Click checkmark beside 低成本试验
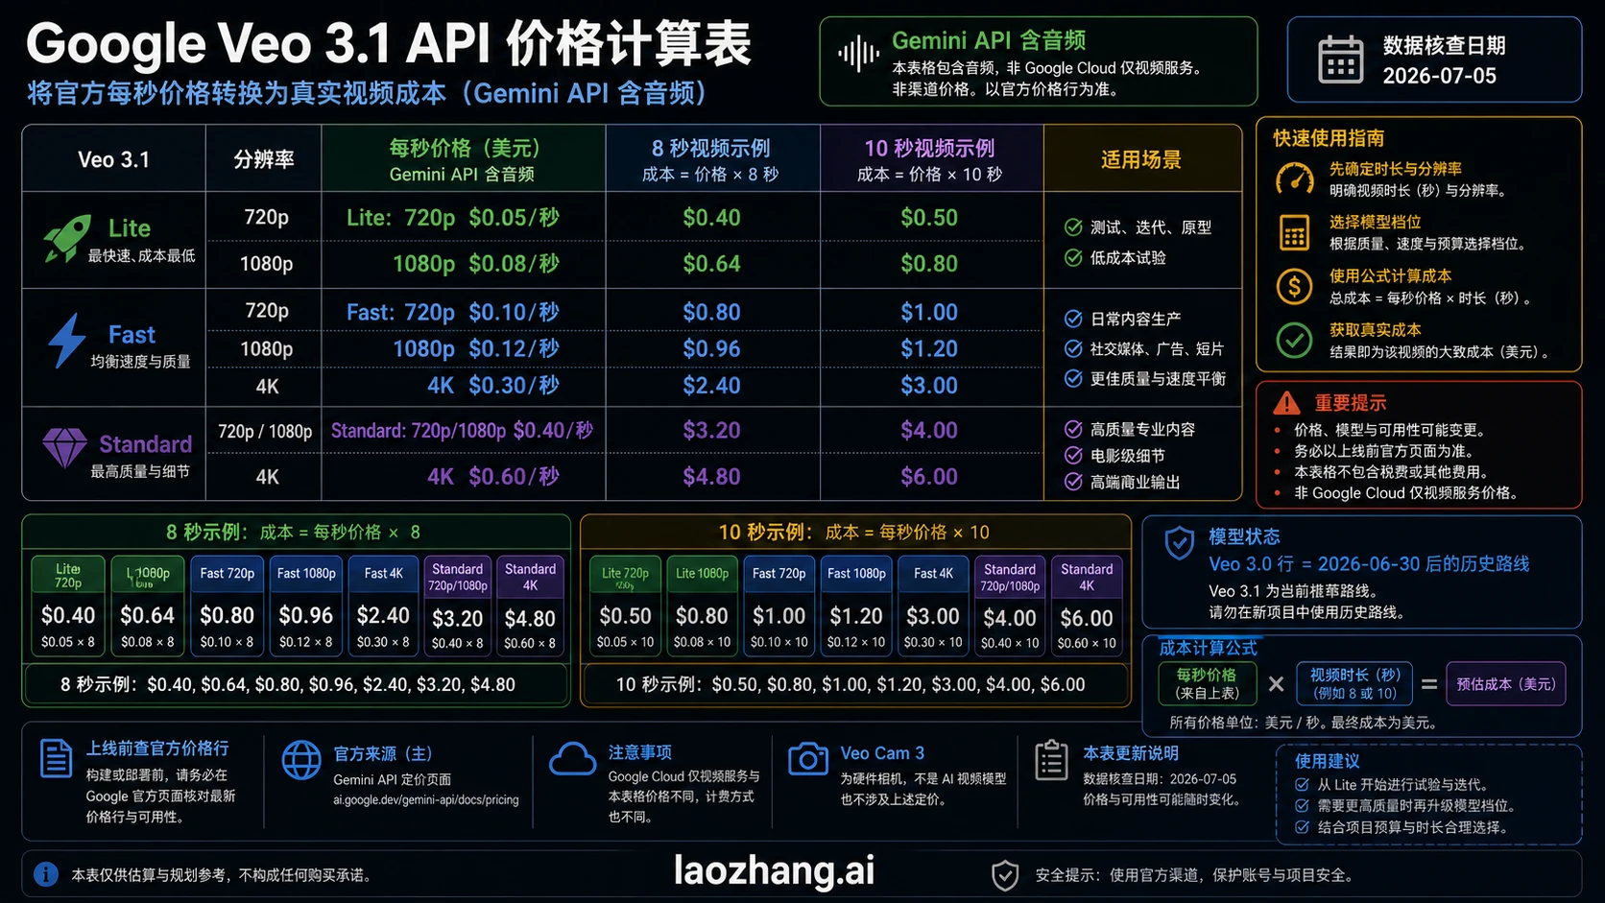Screen dimensions: 1605x903 point(1073,257)
